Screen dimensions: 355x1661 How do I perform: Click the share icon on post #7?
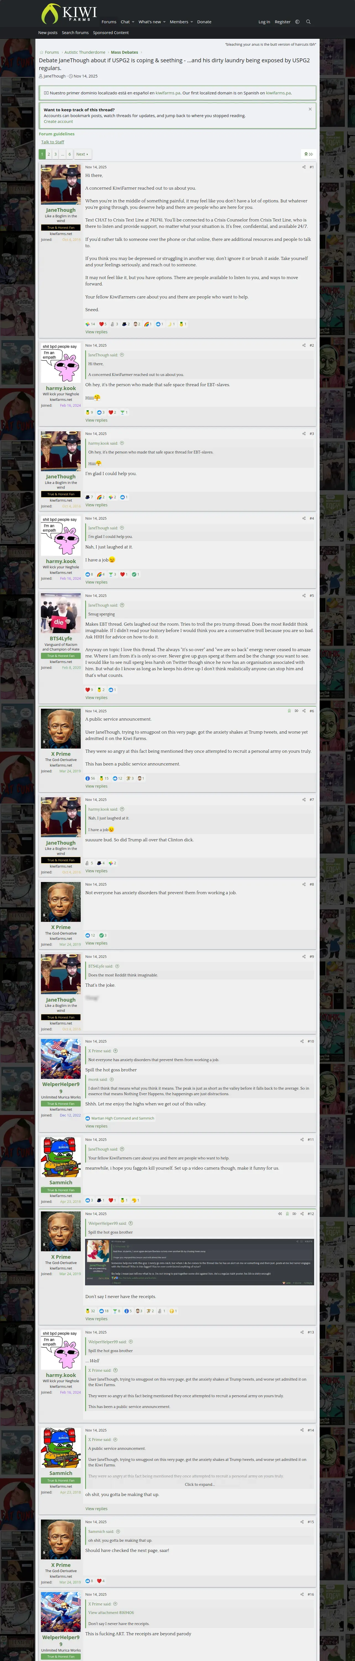(x=304, y=799)
